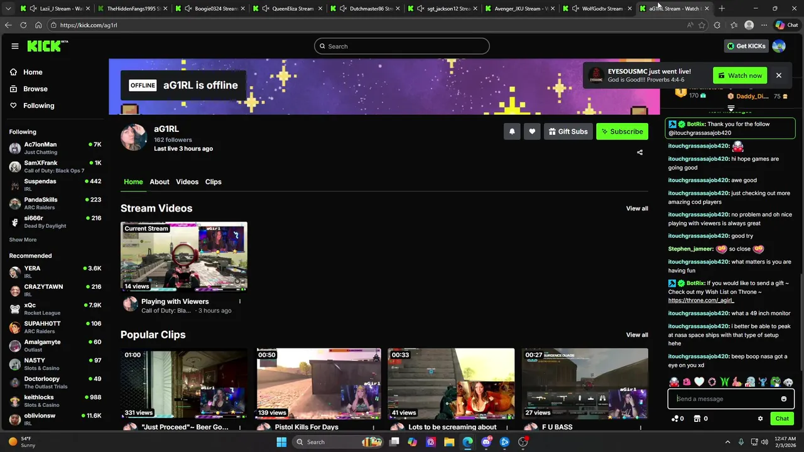Open a new browser tab
The image size is (804, 452).
(722, 8)
